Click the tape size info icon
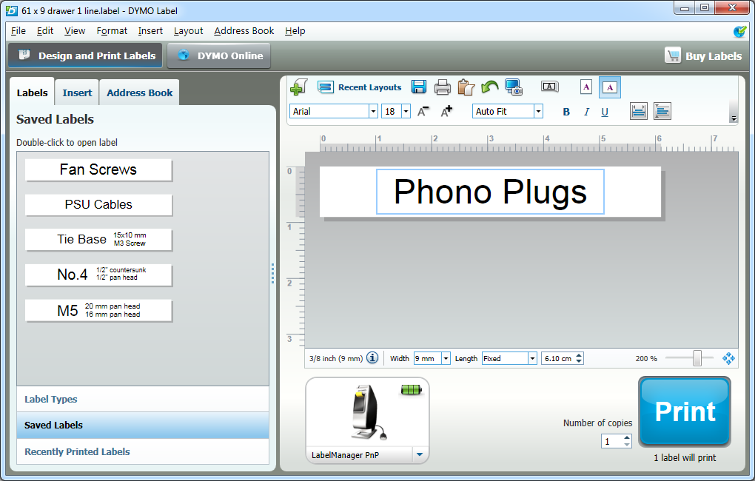Viewport: 755px width, 481px height. click(x=372, y=357)
